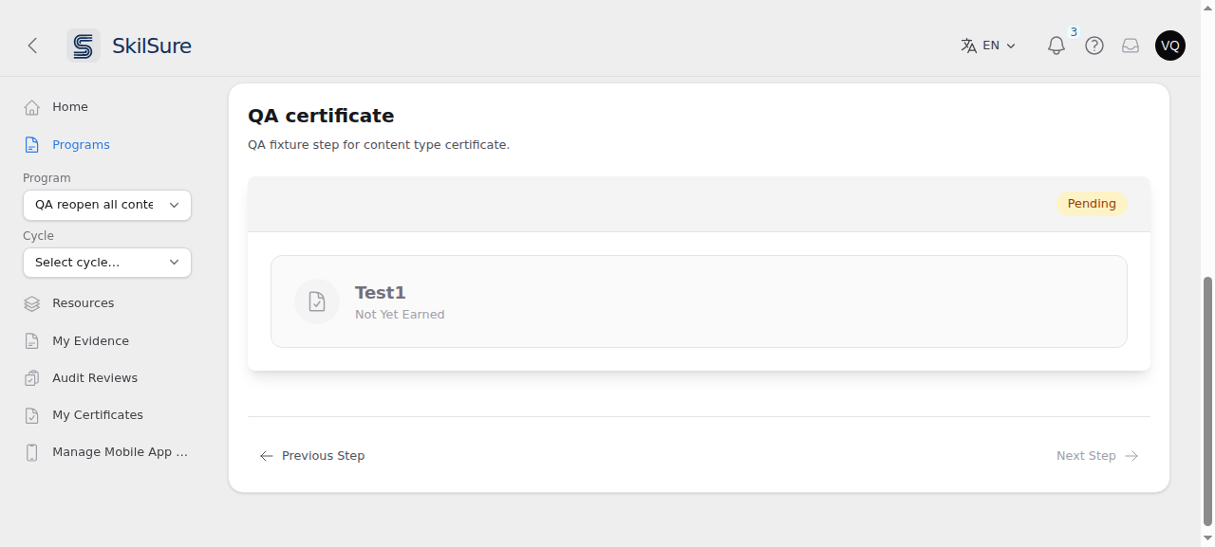Click the SkilSure logo icon
Screen dimensions: 1215x547
[84, 46]
